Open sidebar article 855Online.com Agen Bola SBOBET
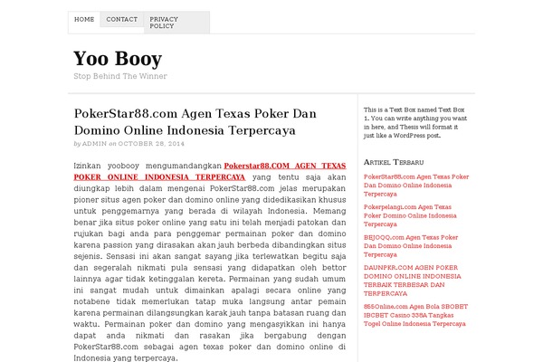The height and width of the screenshot is (362, 543). [x=415, y=315]
